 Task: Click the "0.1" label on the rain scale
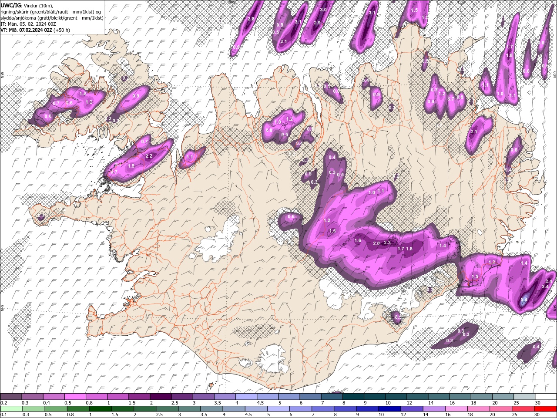(x=3, y=415)
